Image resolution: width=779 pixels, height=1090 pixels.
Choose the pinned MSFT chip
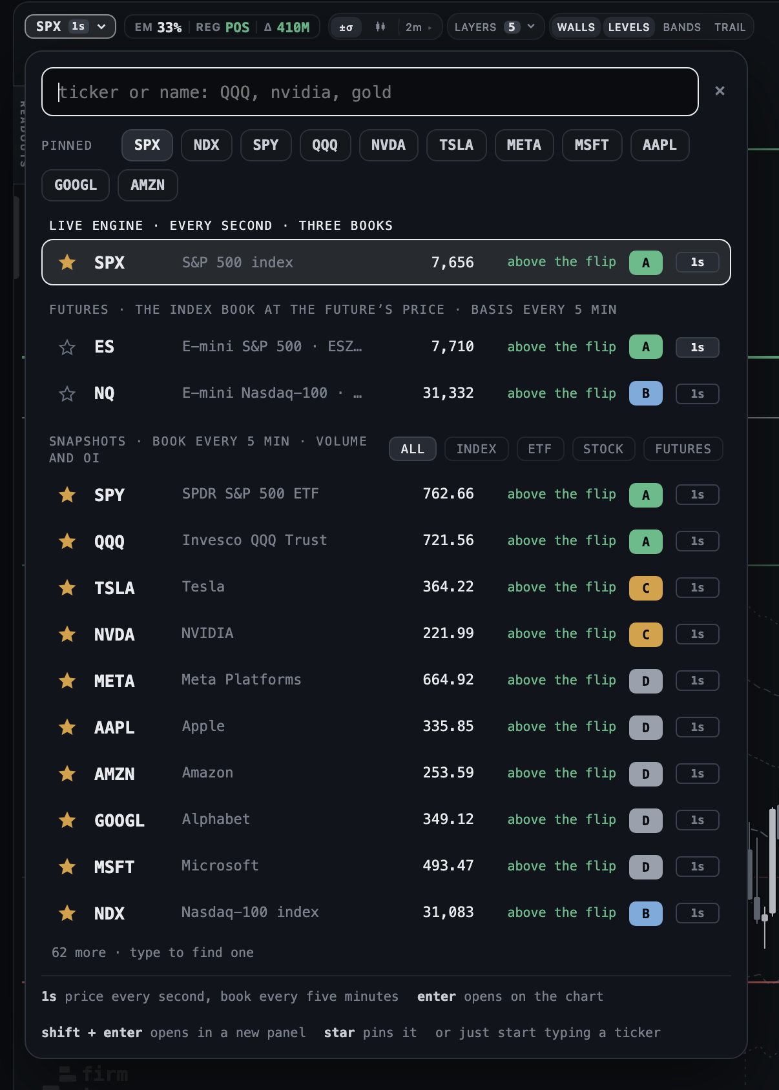click(592, 145)
